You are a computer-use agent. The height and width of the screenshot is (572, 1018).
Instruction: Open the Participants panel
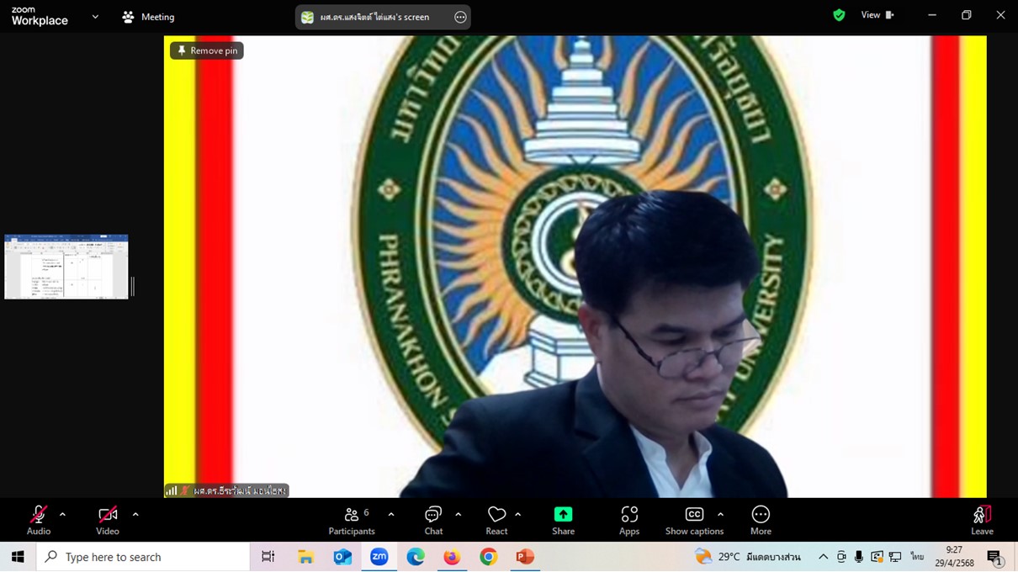coord(352,521)
